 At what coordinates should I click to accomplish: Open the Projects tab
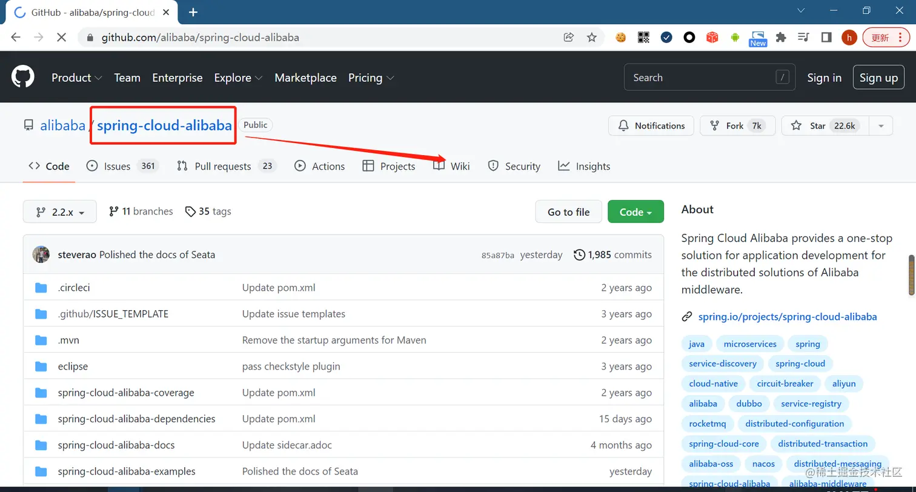(388, 166)
